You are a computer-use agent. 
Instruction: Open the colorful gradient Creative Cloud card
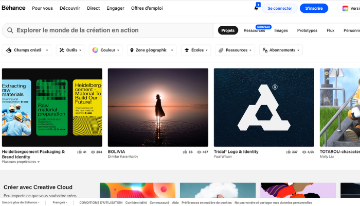(137, 190)
